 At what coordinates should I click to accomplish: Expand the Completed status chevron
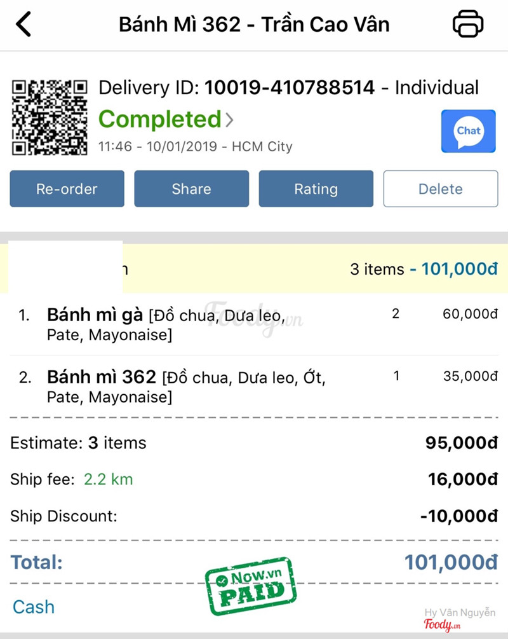tap(229, 120)
